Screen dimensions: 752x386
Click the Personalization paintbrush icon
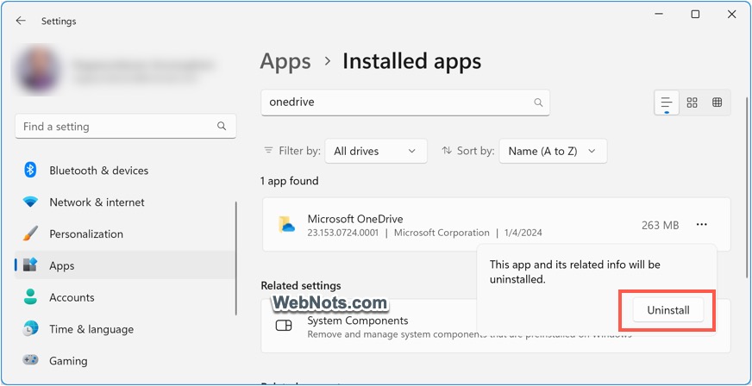30,233
